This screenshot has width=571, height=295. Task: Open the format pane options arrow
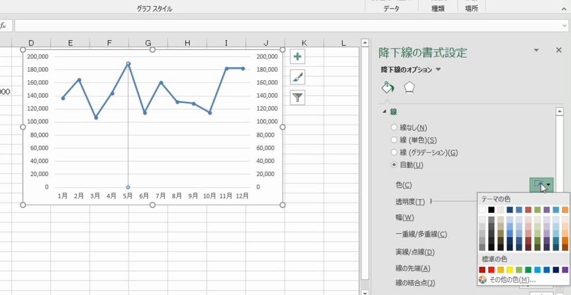(x=536, y=50)
